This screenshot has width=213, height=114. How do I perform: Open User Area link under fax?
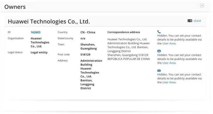pyautogui.click(x=169, y=63)
